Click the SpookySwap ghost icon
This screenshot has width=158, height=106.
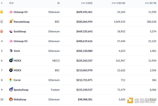[x=11, y=90]
